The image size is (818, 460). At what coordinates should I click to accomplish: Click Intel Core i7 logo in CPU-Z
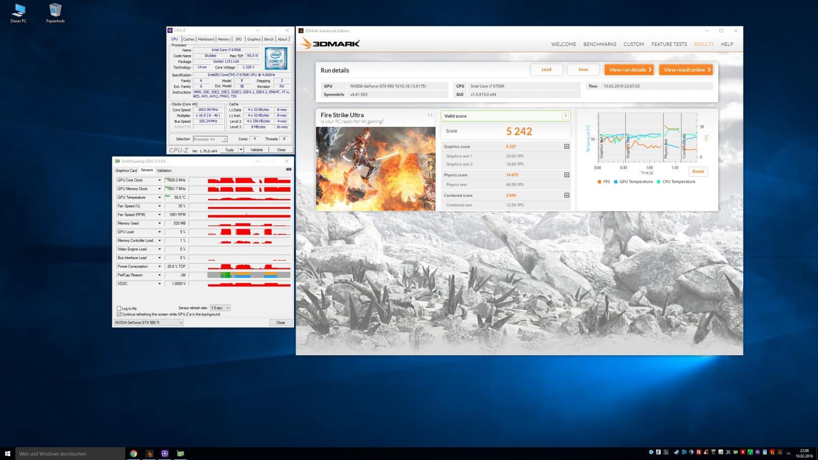(x=276, y=59)
